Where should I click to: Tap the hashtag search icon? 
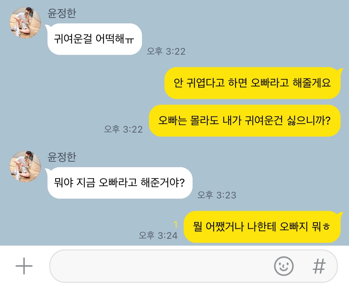319,266
